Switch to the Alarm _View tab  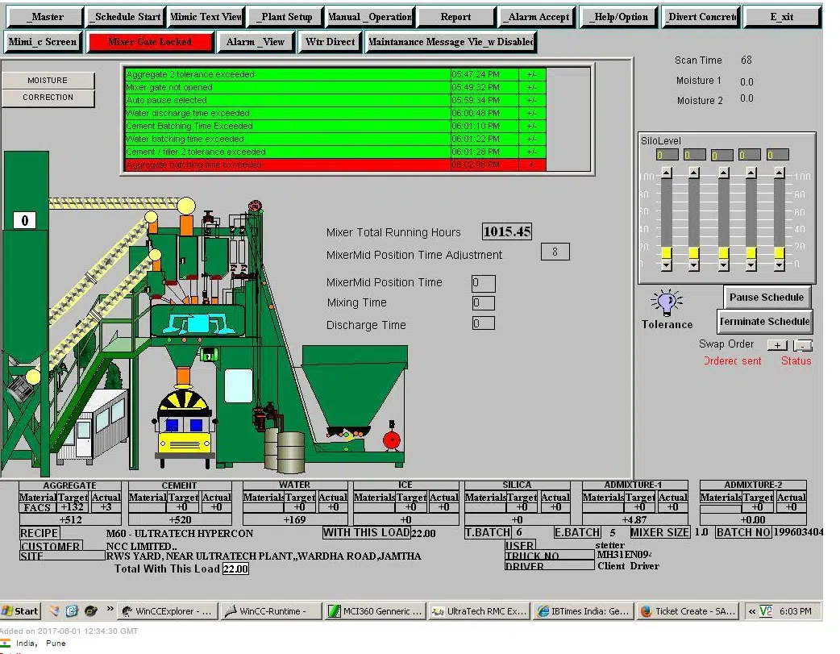pyautogui.click(x=255, y=42)
